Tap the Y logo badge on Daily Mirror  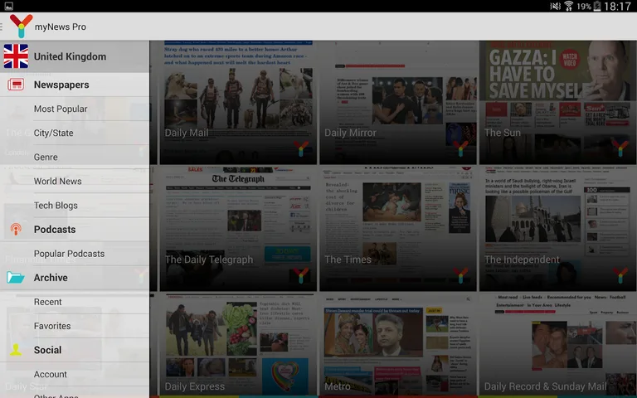click(x=460, y=148)
